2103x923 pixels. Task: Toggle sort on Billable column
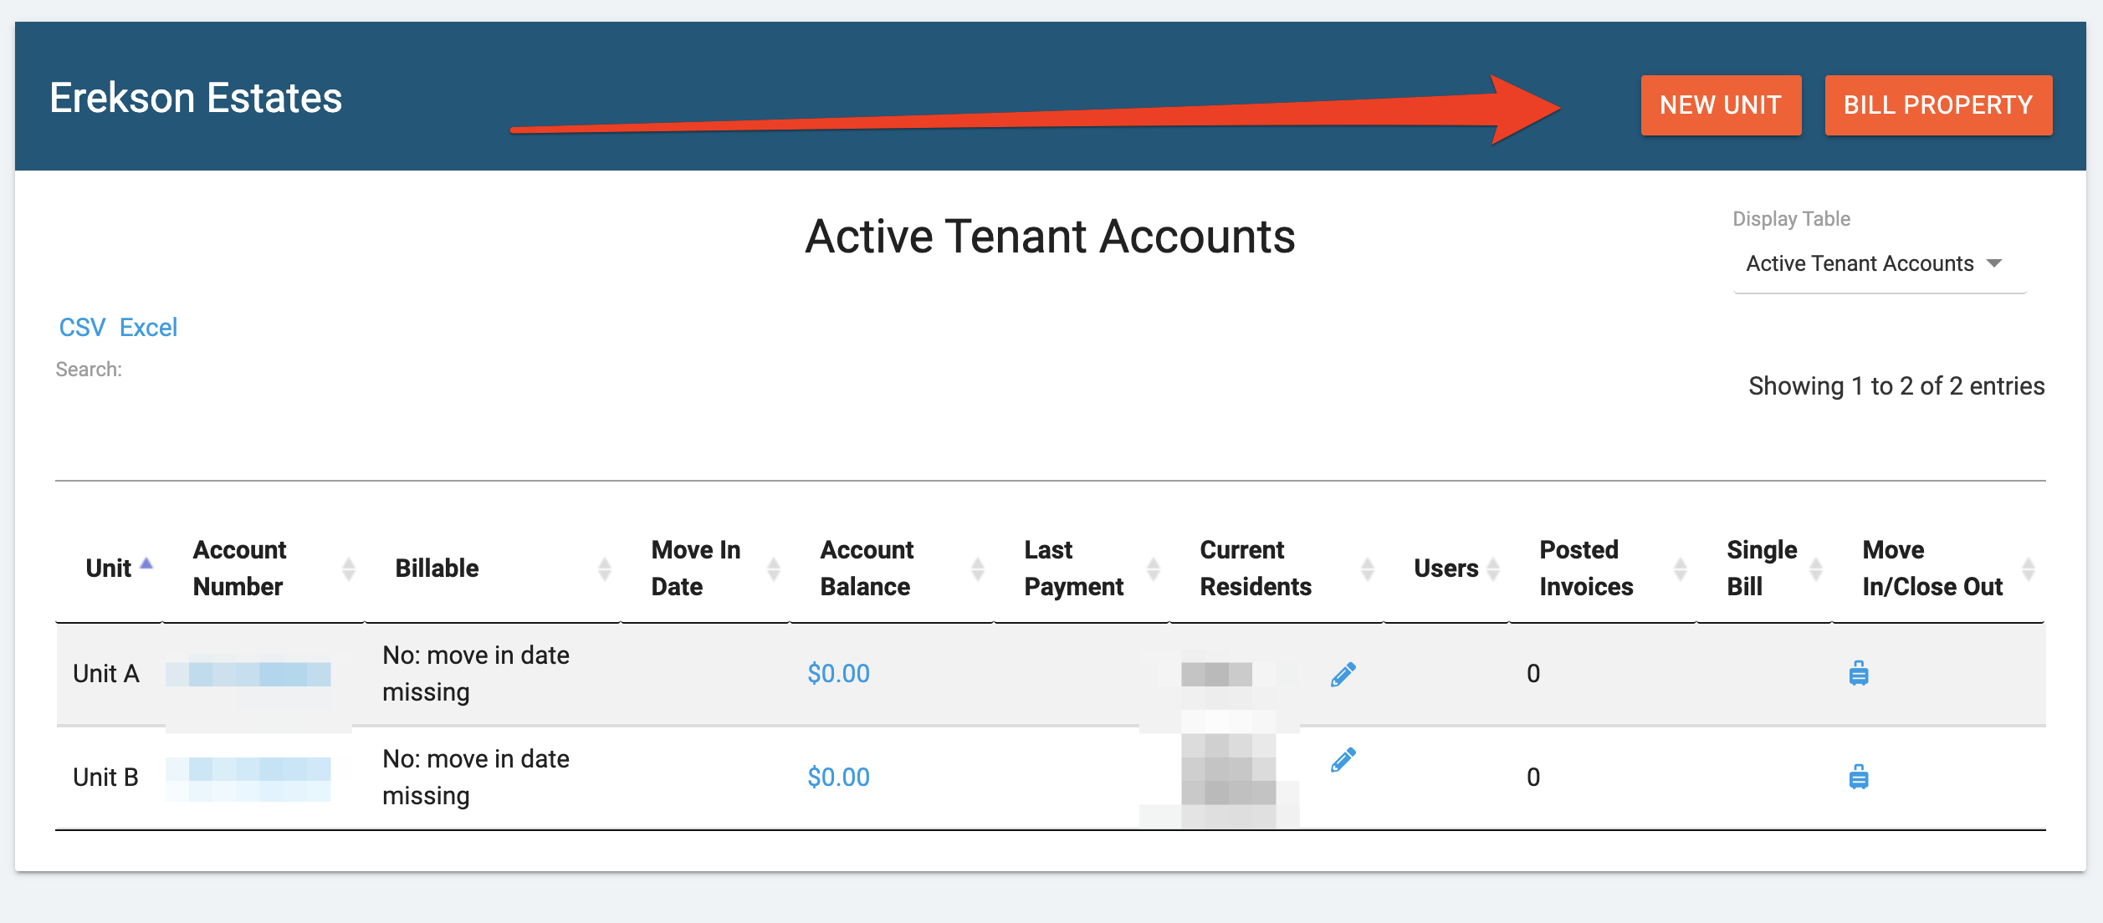click(x=604, y=568)
